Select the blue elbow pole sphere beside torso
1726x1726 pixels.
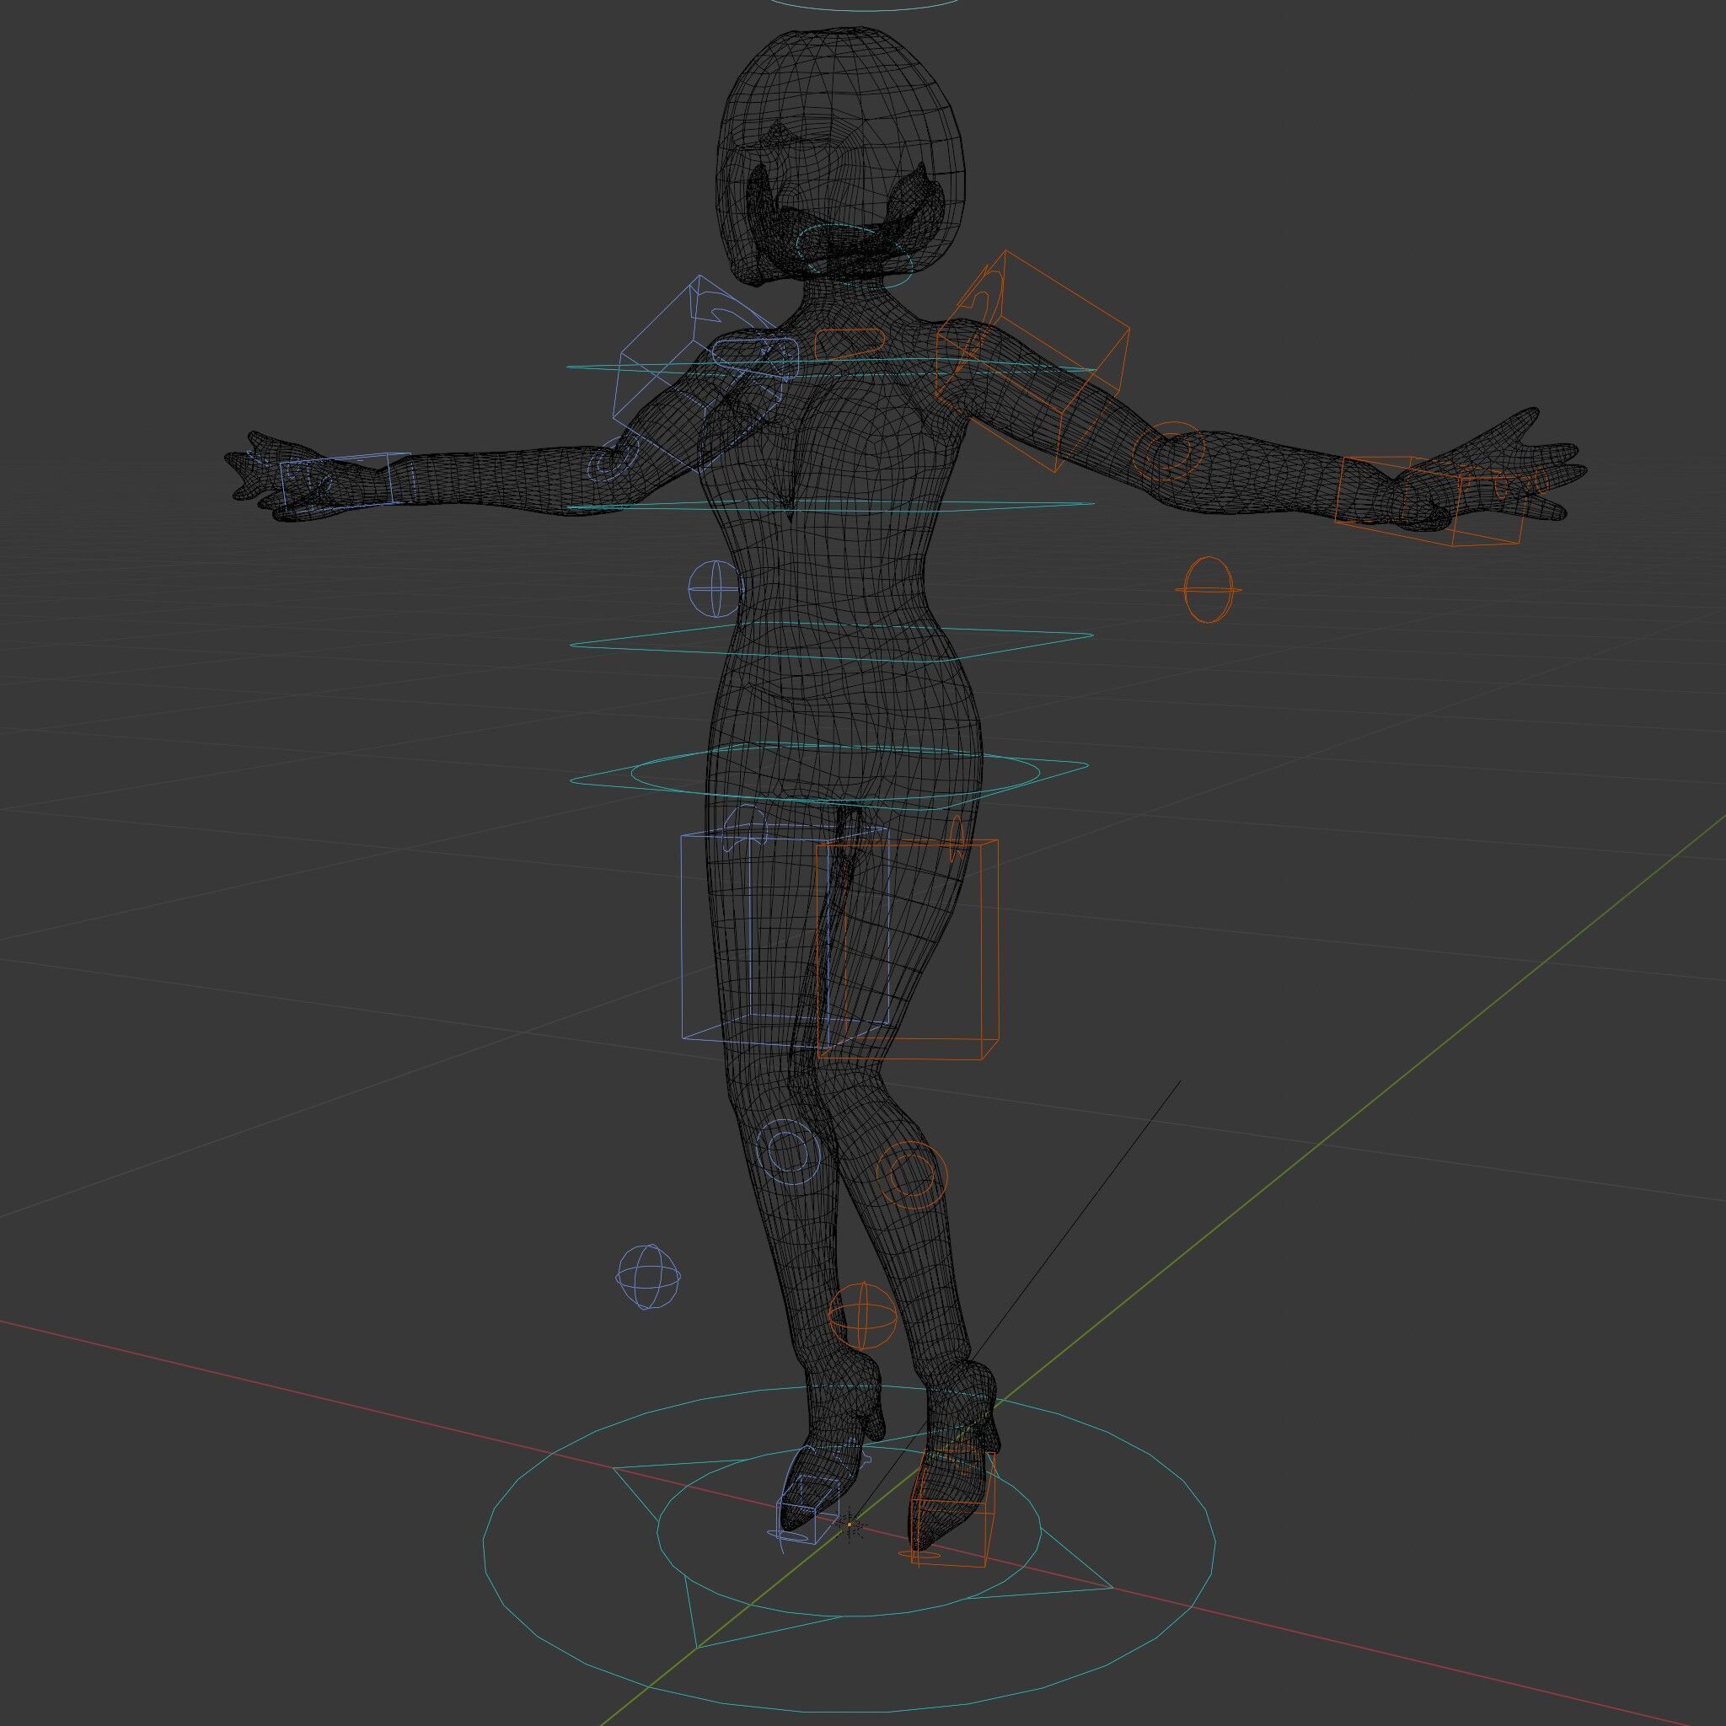click(715, 588)
